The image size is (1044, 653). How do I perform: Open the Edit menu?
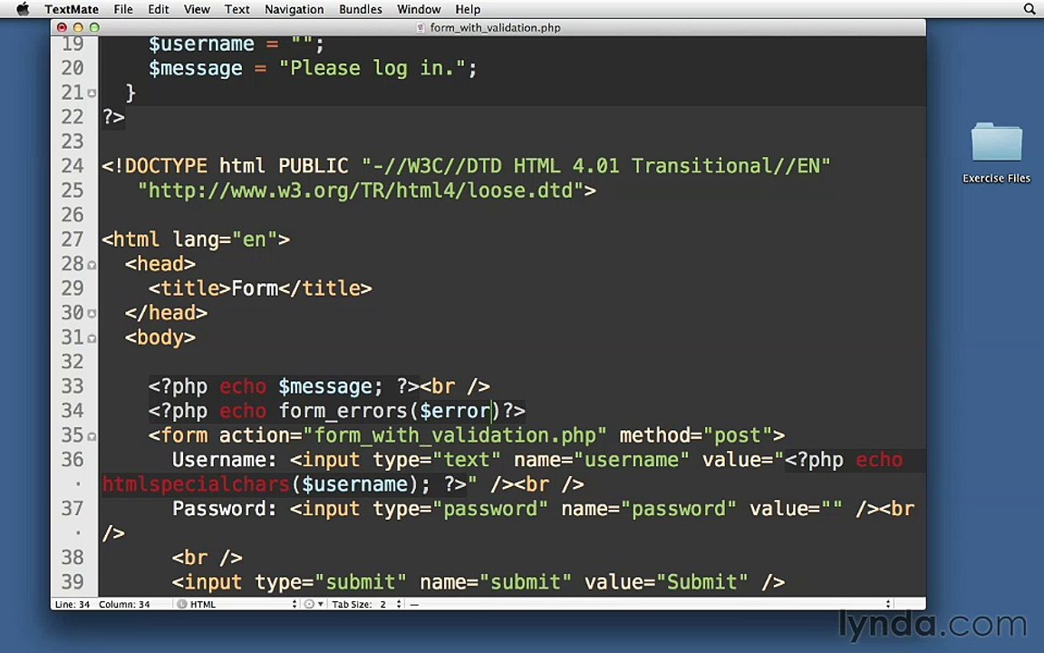[x=158, y=9]
